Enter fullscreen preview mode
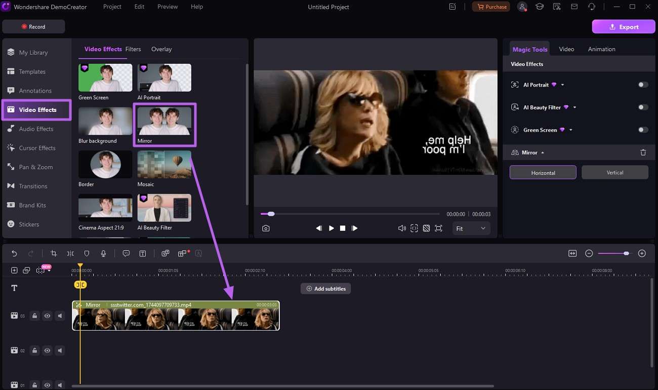 tap(438, 228)
